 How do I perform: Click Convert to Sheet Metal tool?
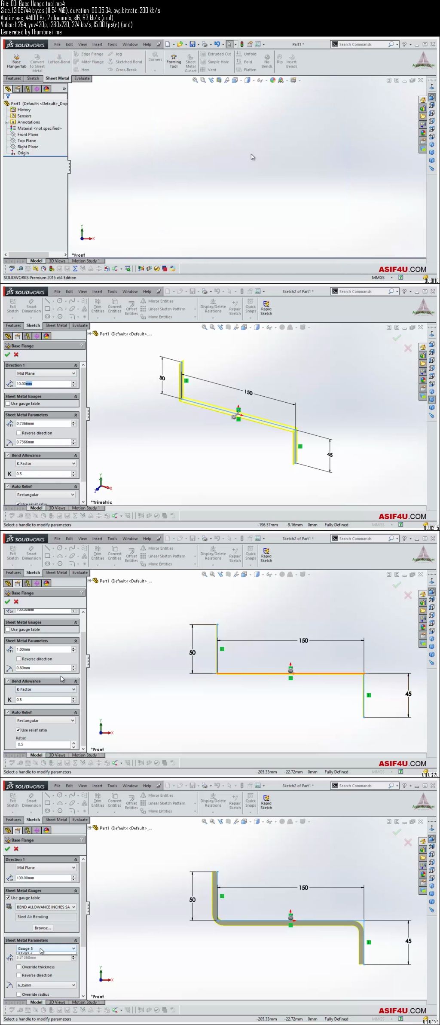(37, 63)
